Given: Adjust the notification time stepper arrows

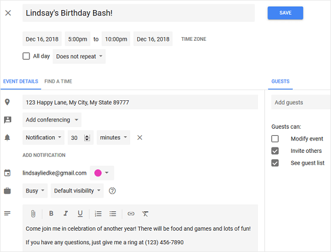Looking at the screenshot, I should point(87,138).
